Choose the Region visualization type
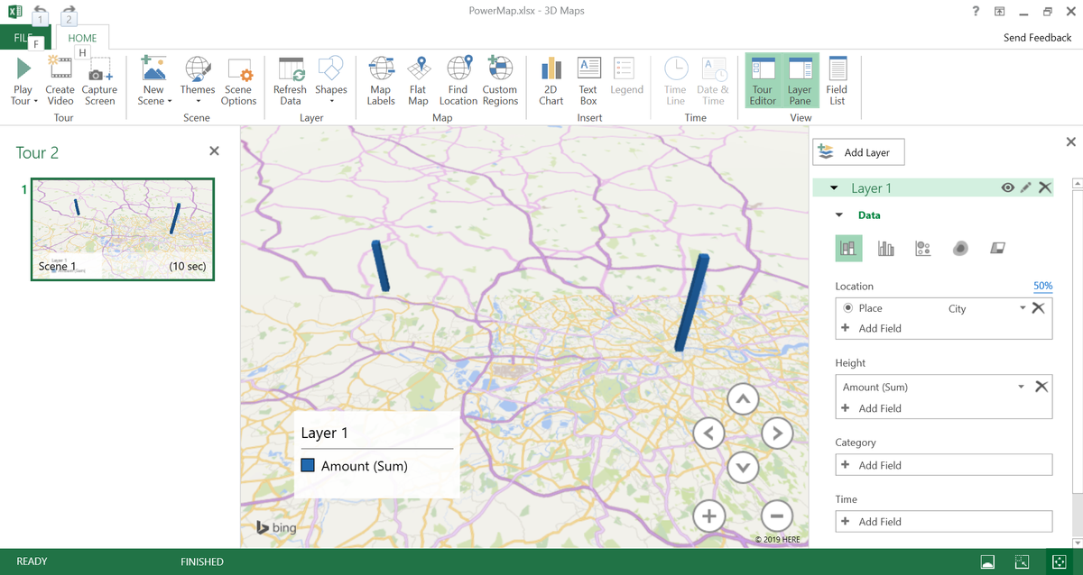 tap(997, 248)
